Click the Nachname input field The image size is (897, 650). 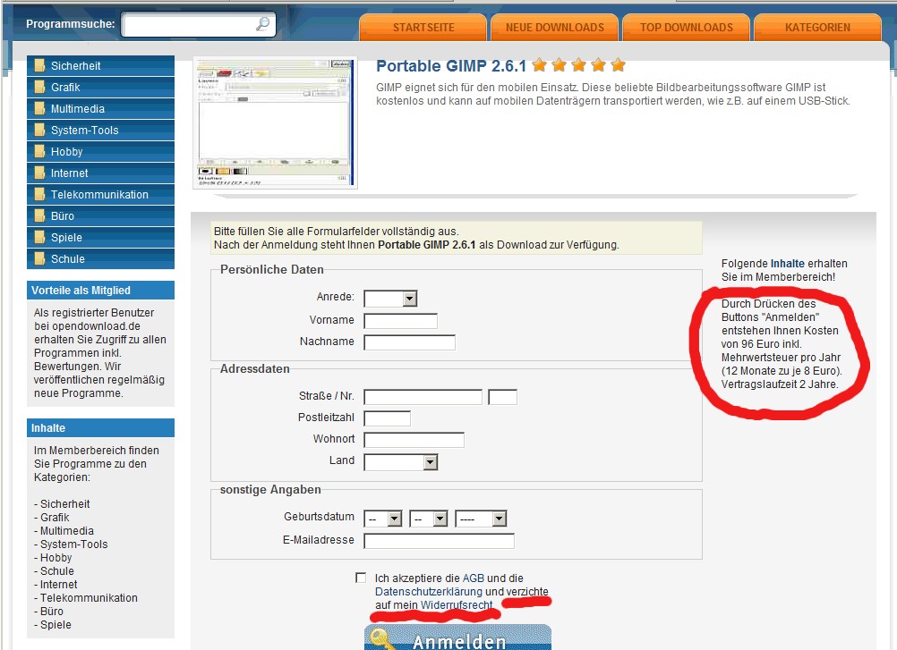[410, 342]
